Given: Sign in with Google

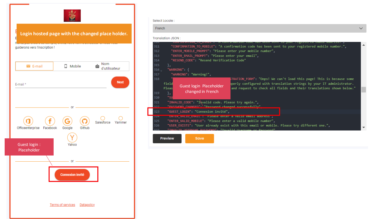Looking at the screenshot, I should click(x=67, y=121).
